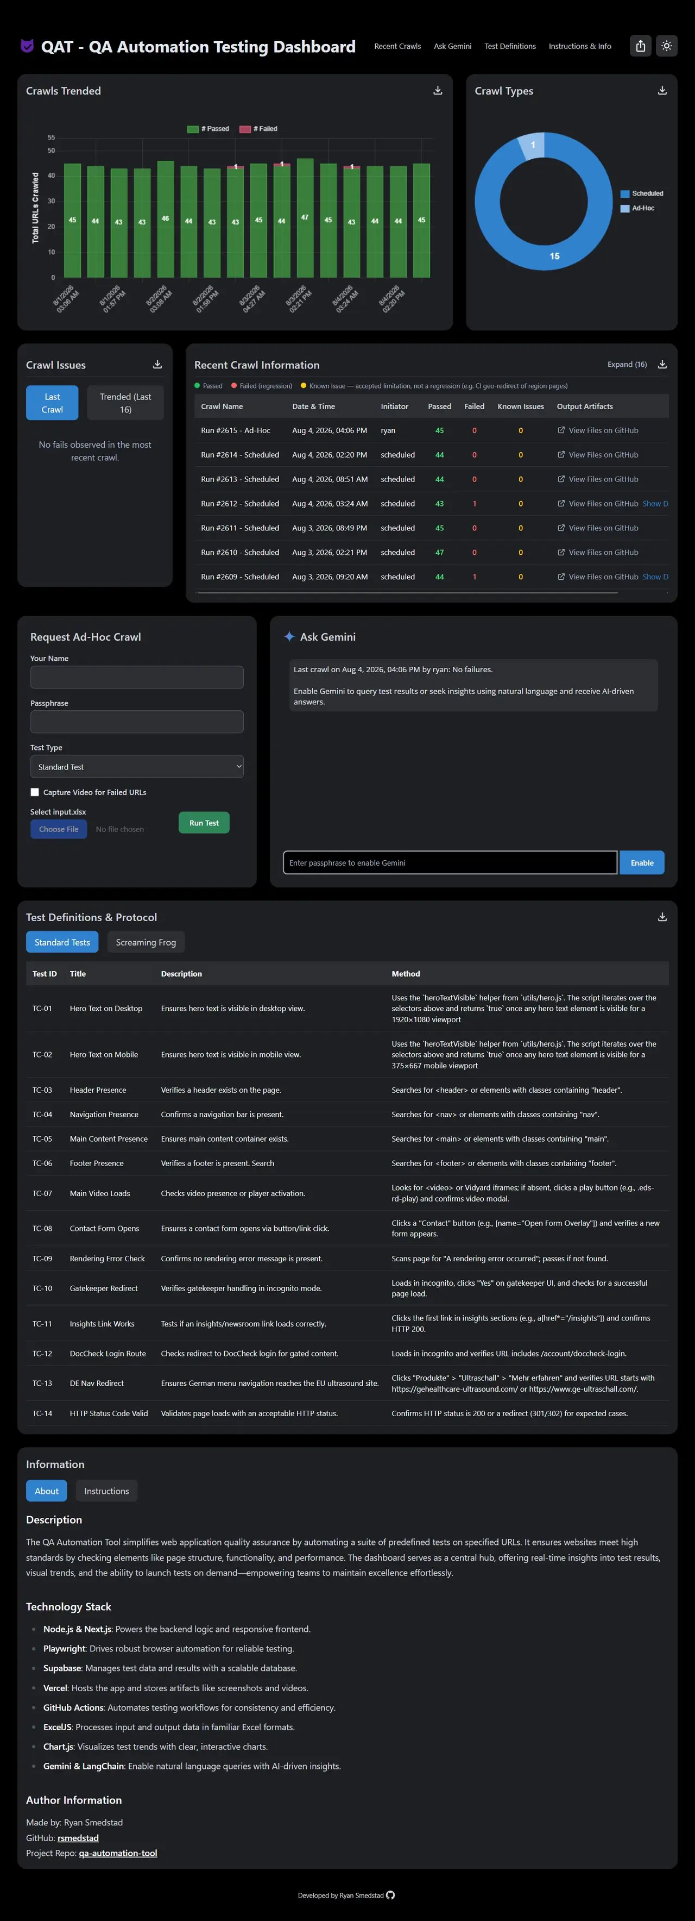The height and width of the screenshot is (1921, 695).
Task: Switch to Standard Tests tab
Action: 62,943
